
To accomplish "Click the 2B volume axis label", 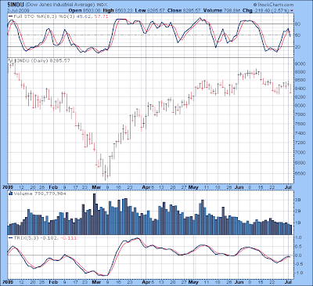I will click(298, 212).
